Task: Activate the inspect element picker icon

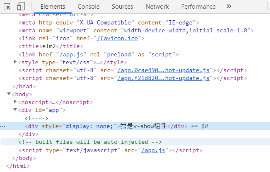Action: pos(7,7)
